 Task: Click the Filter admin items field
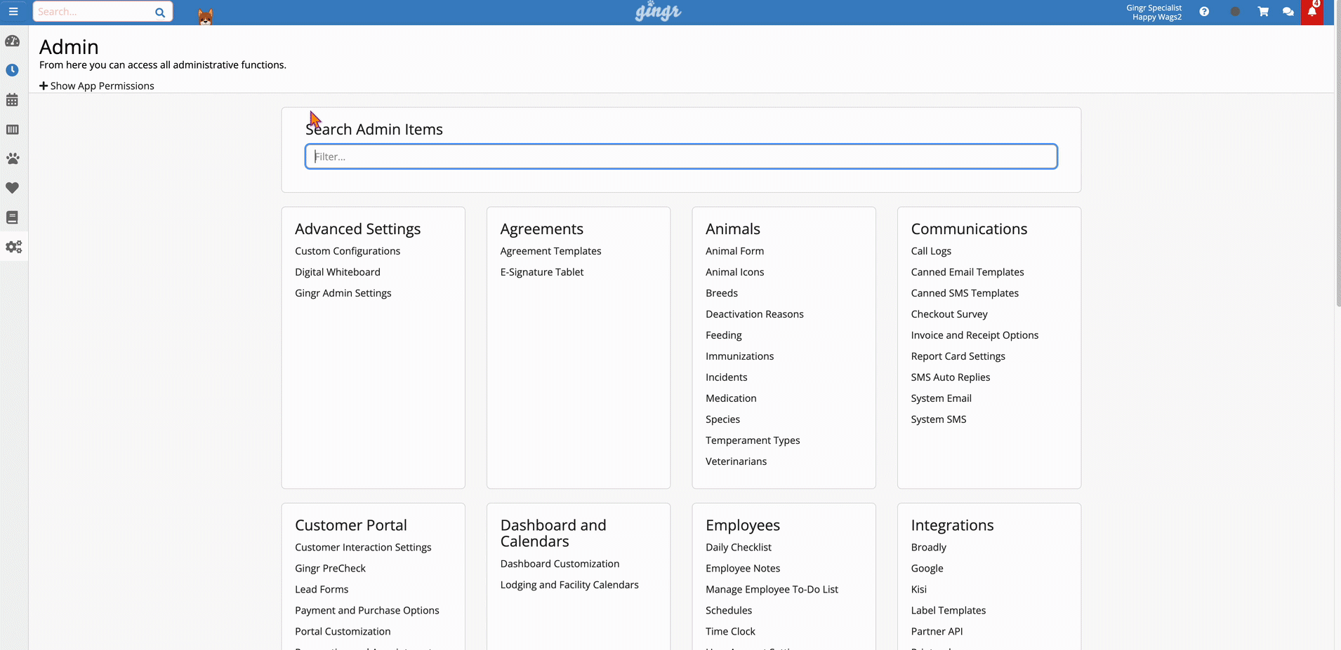680,156
